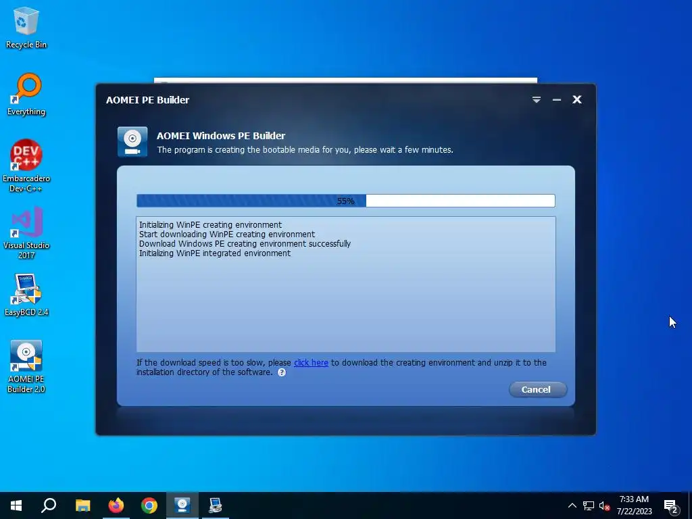Open File Explorer from taskbar
The height and width of the screenshot is (519, 692).
(x=82, y=505)
